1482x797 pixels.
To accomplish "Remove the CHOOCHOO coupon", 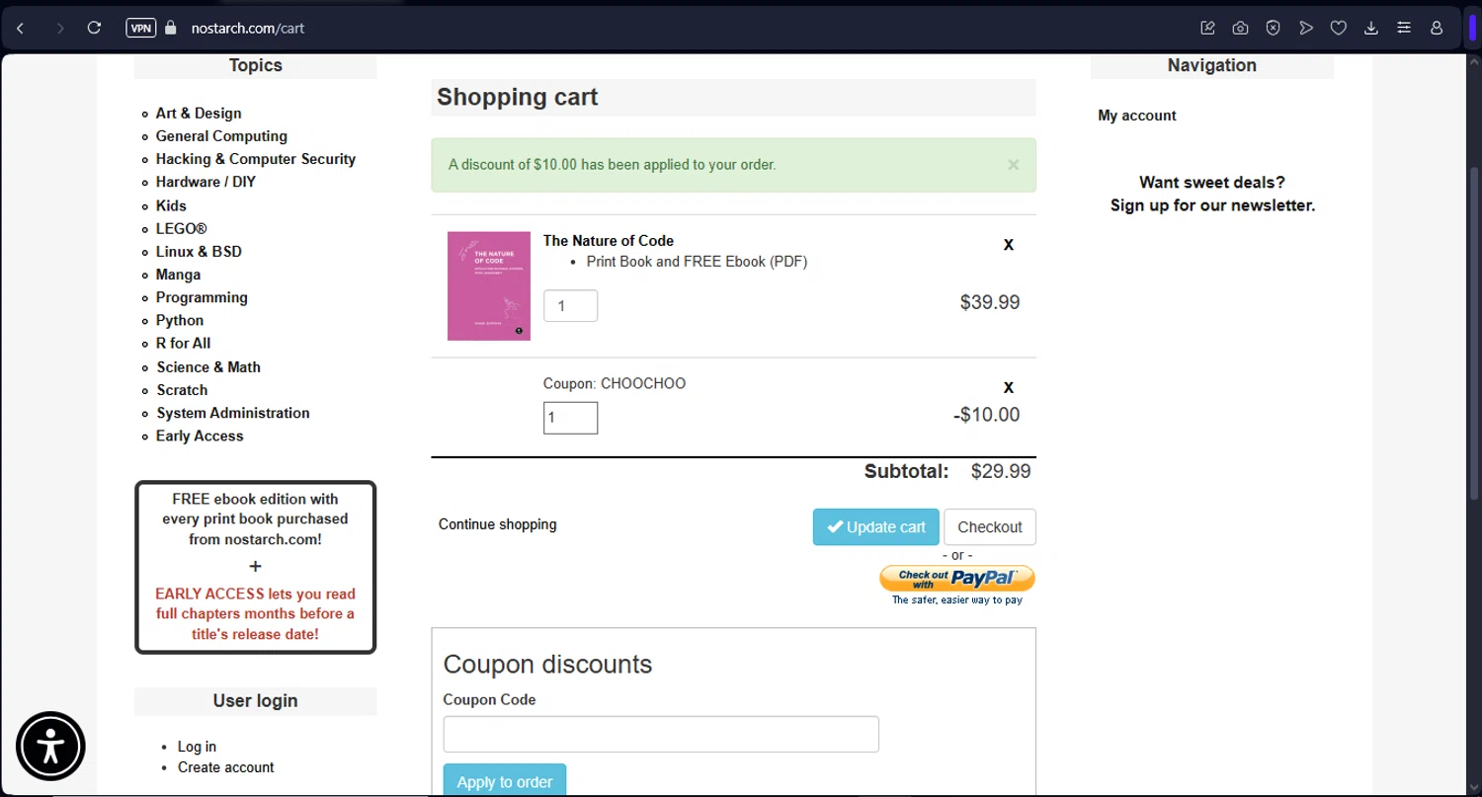I will (1009, 387).
